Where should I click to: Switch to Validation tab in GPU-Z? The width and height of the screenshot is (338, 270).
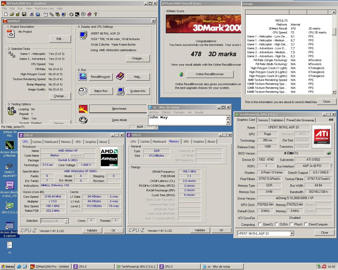(277, 120)
